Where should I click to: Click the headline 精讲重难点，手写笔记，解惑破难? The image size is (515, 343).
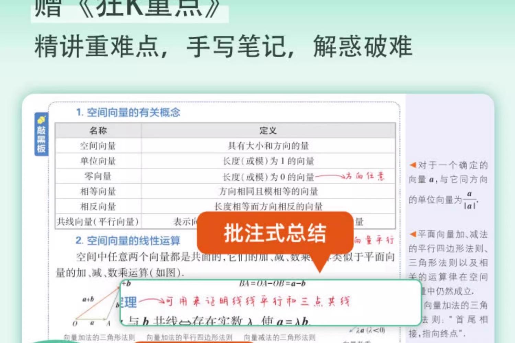click(223, 46)
